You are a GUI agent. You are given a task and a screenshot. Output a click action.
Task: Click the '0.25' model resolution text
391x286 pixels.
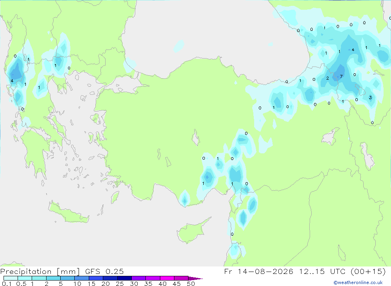(115, 272)
